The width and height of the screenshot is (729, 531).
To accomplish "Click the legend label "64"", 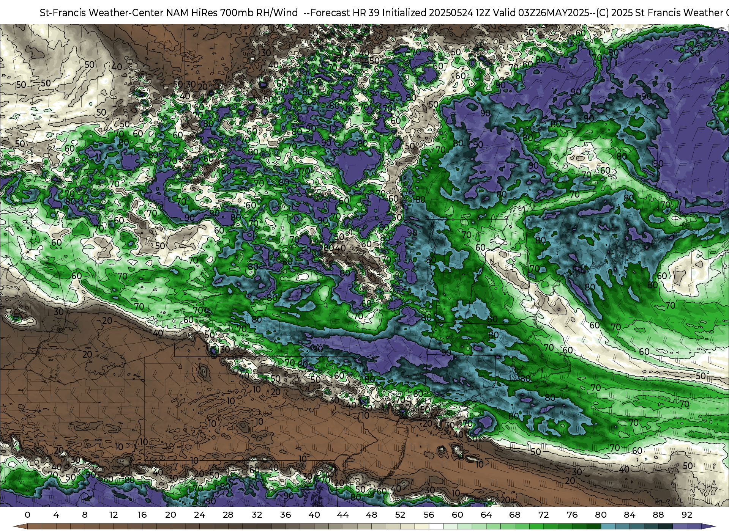I will coord(486,515).
